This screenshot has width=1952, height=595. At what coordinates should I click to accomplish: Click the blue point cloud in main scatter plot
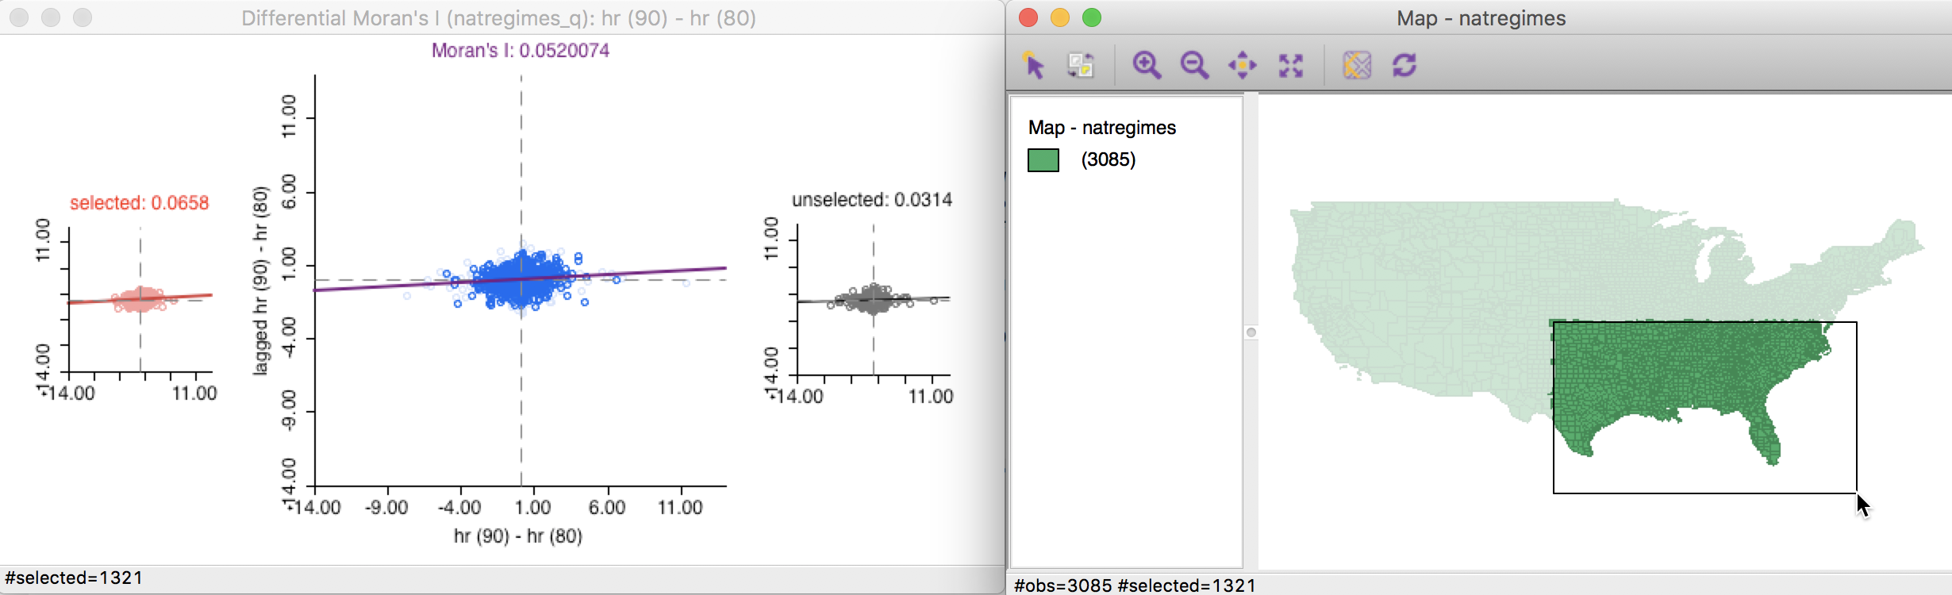(x=521, y=279)
